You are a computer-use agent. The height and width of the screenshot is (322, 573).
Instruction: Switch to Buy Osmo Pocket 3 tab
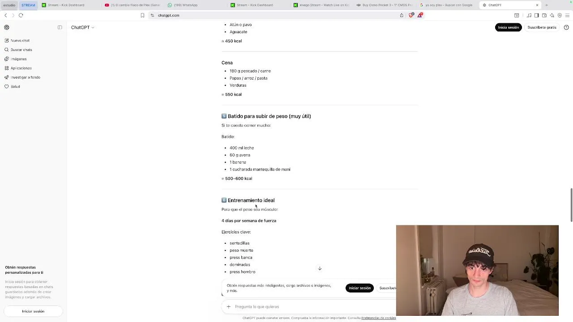click(x=384, y=5)
